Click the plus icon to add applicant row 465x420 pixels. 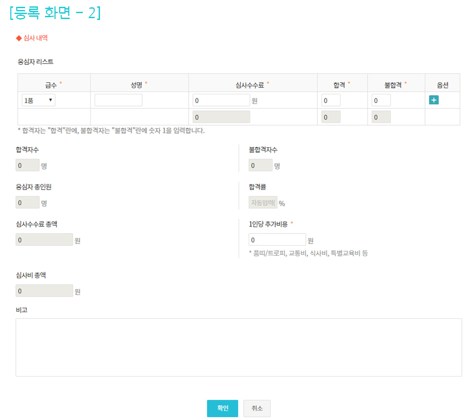(x=434, y=100)
